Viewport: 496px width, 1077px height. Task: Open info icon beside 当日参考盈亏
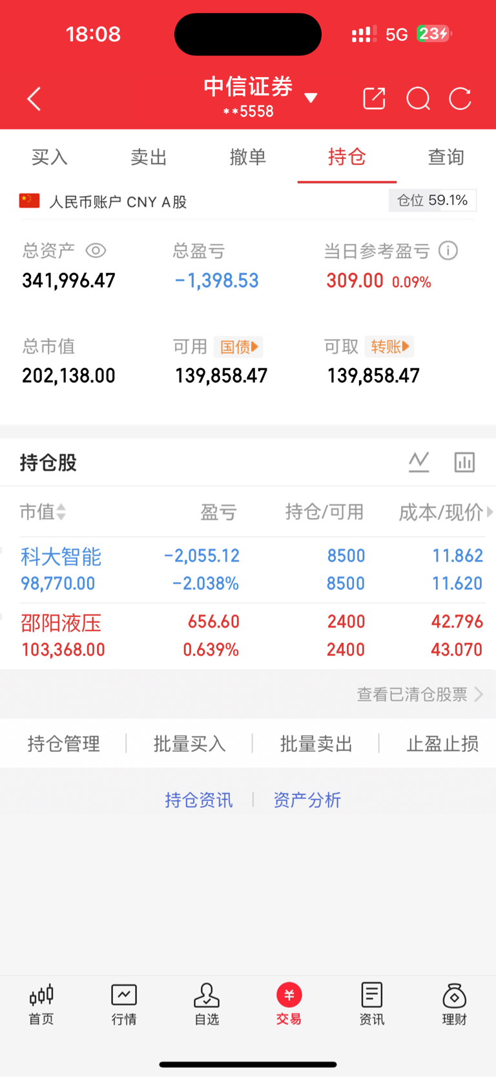[x=448, y=250]
